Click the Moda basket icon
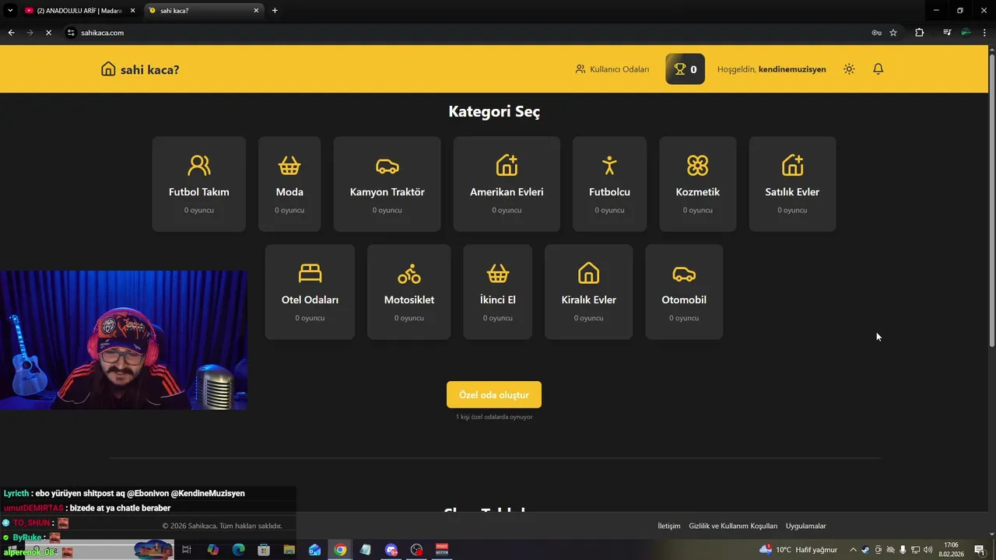Image resolution: width=996 pixels, height=560 pixels. point(289,165)
